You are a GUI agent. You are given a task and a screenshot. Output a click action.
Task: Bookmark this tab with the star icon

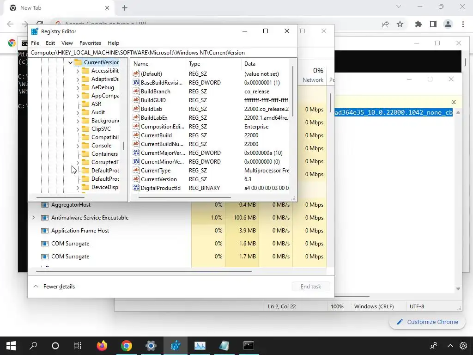[400, 24]
